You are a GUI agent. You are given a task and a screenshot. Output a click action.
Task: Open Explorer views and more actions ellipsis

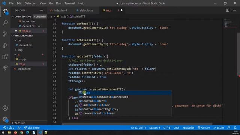click(42, 10)
